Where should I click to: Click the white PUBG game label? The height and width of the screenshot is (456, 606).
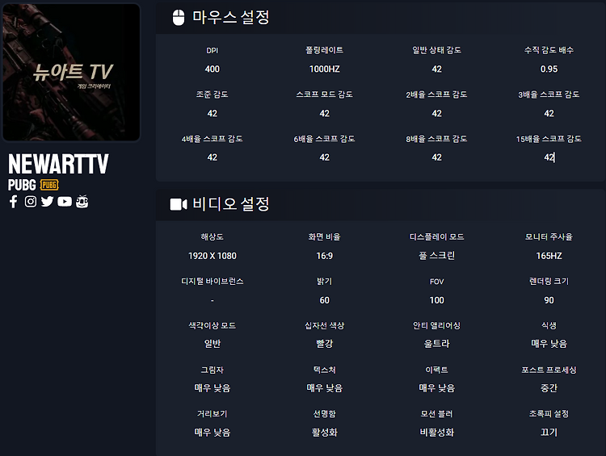click(22, 185)
